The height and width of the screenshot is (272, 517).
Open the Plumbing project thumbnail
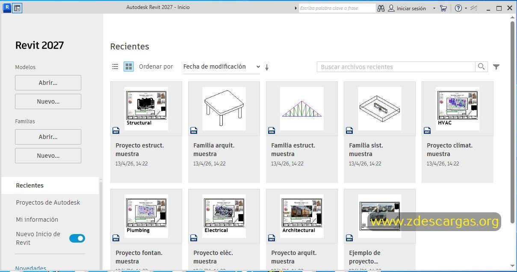(x=146, y=216)
